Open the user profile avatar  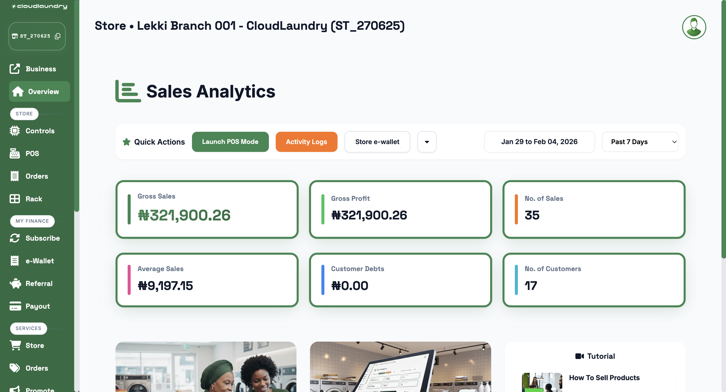pyautogui.click(x=694, y=27)
